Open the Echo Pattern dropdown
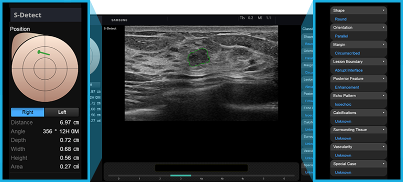This screenshot has height=182, width=403. [358, 96]
